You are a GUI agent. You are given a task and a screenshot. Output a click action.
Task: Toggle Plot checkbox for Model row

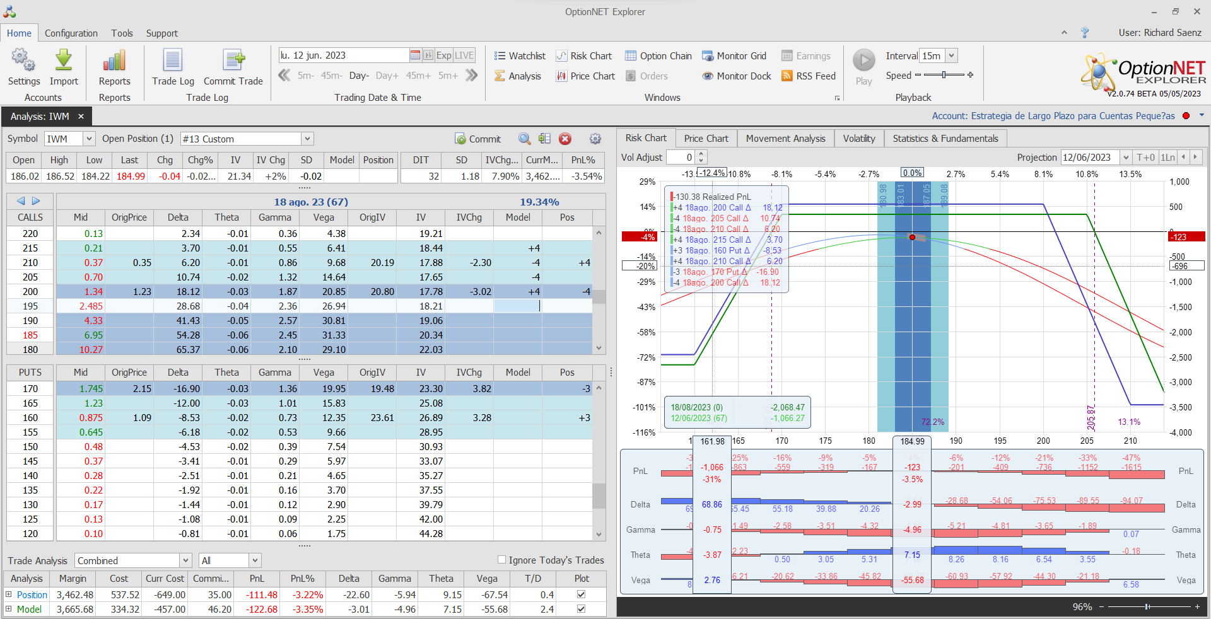click(581, 609)
